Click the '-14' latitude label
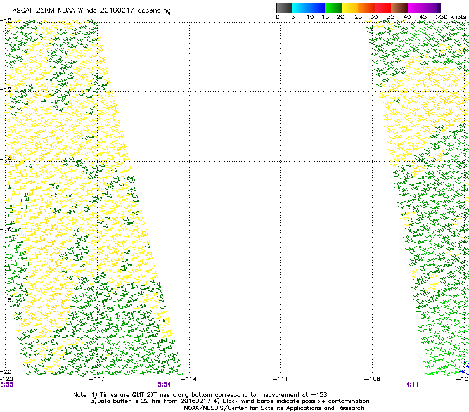 pos(6,159)
